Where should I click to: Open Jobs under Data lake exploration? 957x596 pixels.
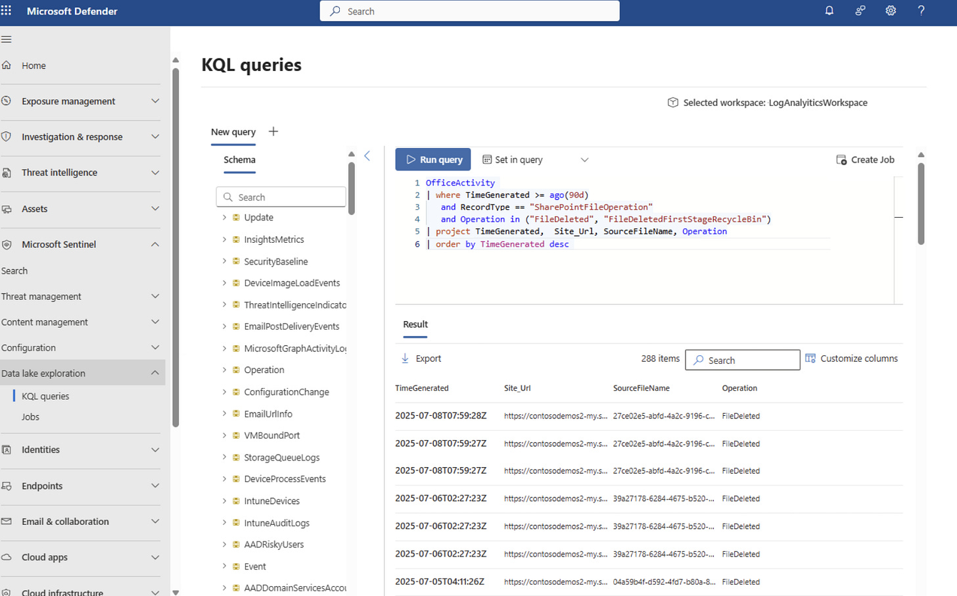coord(30,417)
